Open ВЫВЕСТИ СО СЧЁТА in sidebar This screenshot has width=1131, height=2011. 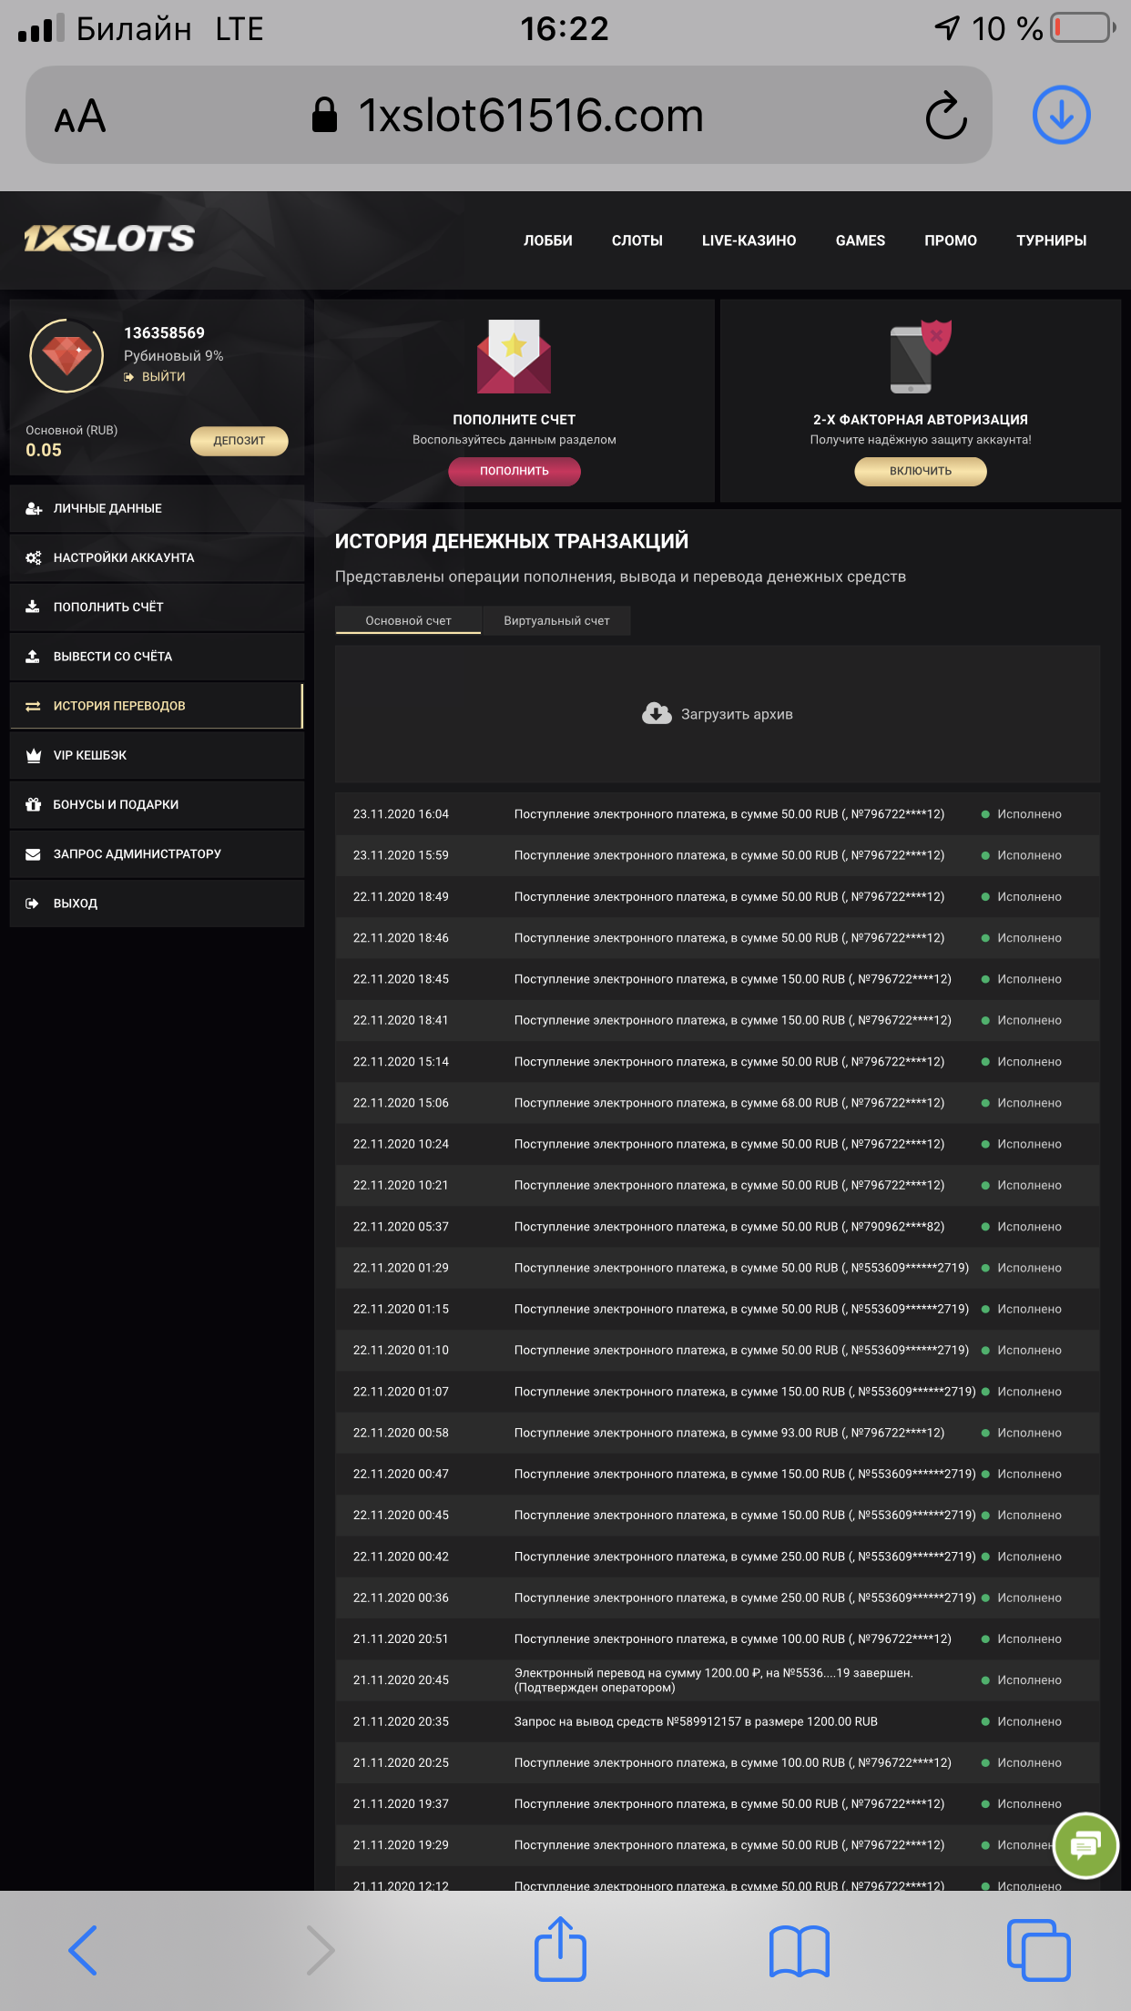pos(157,656)
